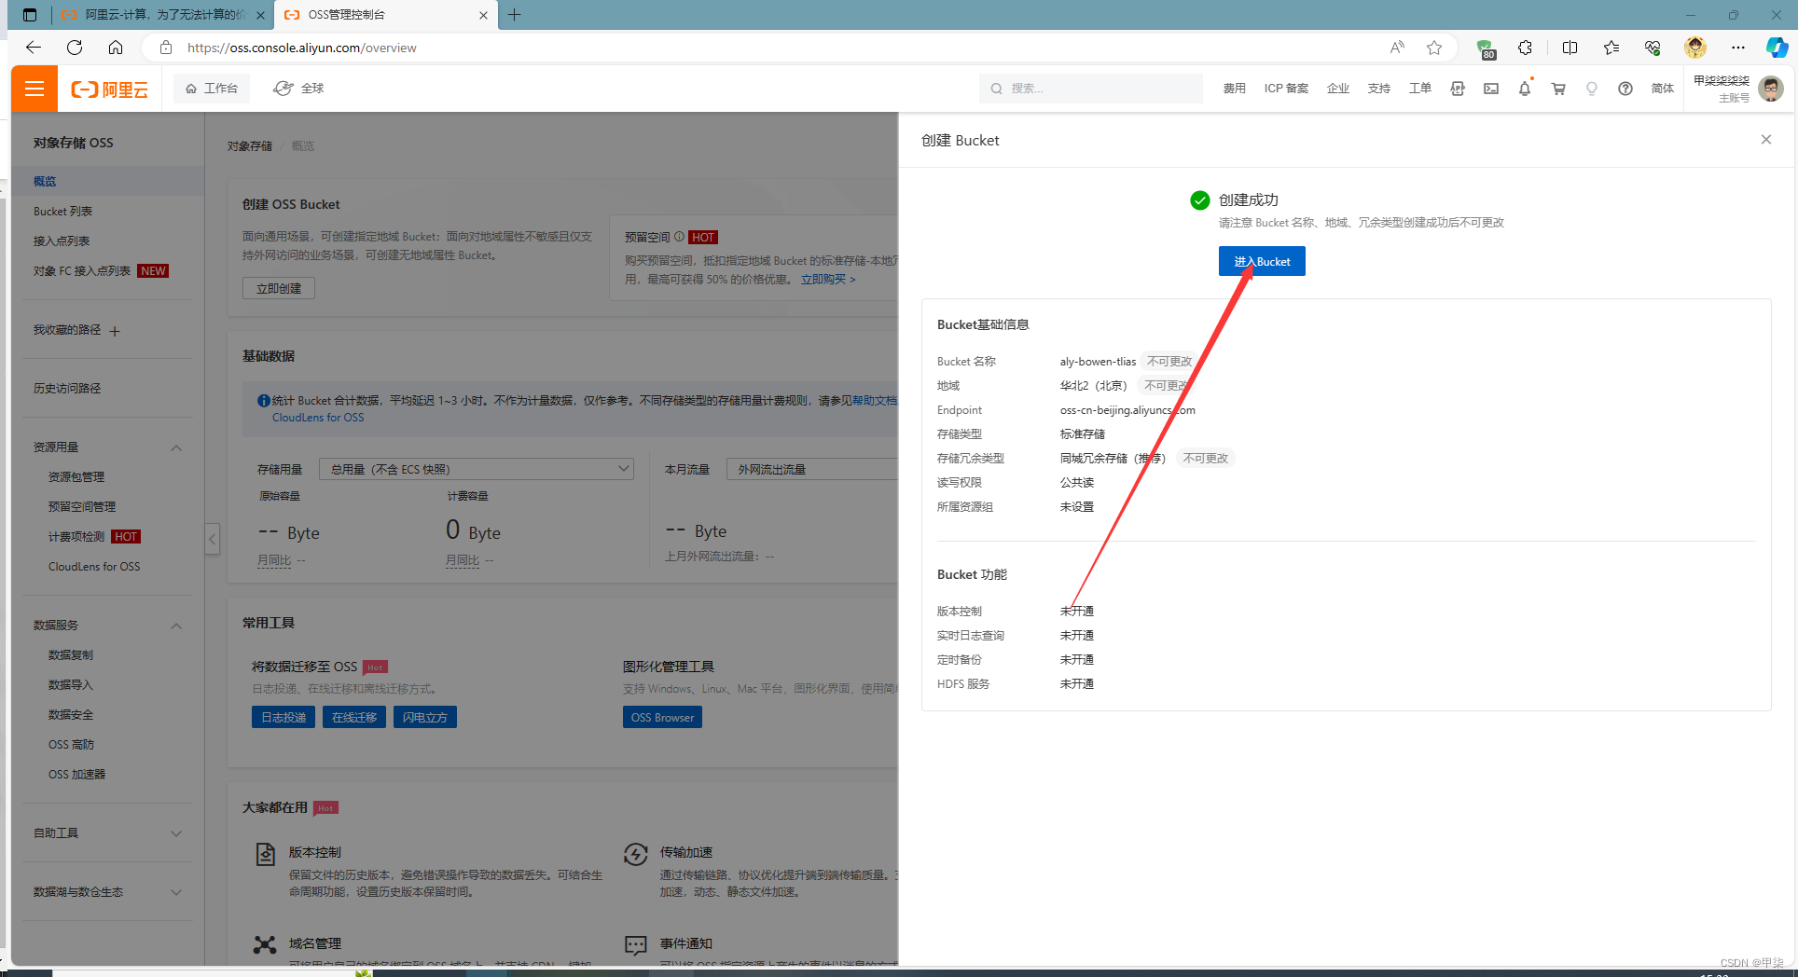Open the help question mark icon
Screen dimensions: 1798x977
click(x=1625, y=89)
